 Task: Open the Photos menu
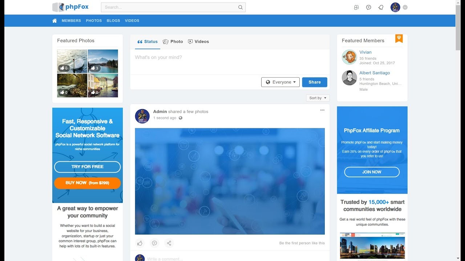click(94, 21)
